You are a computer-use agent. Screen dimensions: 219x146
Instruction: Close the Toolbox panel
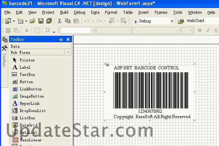68,39
